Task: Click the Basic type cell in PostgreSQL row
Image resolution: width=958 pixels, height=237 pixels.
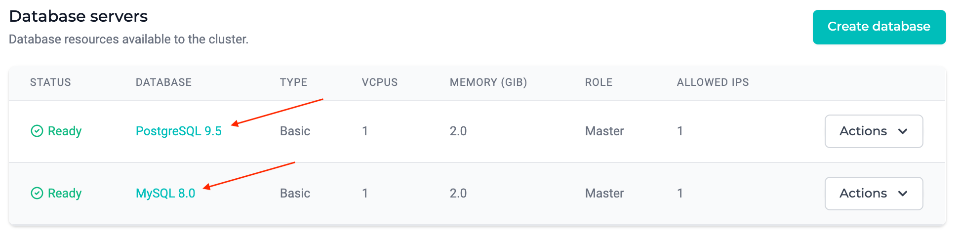Action: tap(295, 131)
